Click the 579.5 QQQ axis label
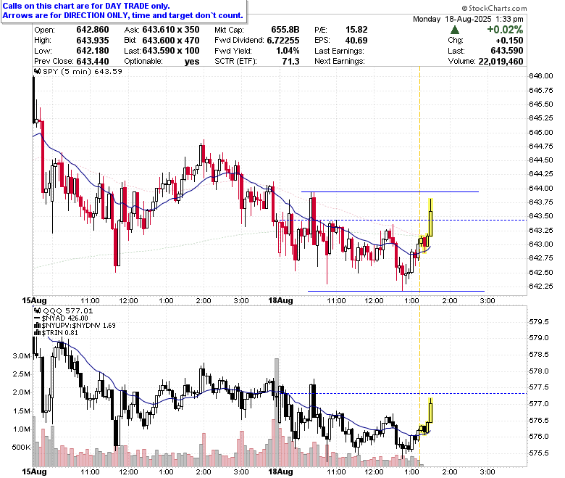Screen dimensions: 565x478 539,321
